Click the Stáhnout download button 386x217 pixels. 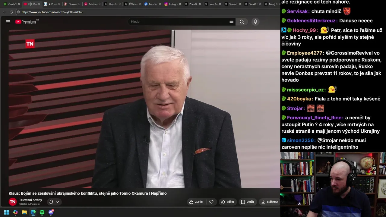[x=270, y=202]
